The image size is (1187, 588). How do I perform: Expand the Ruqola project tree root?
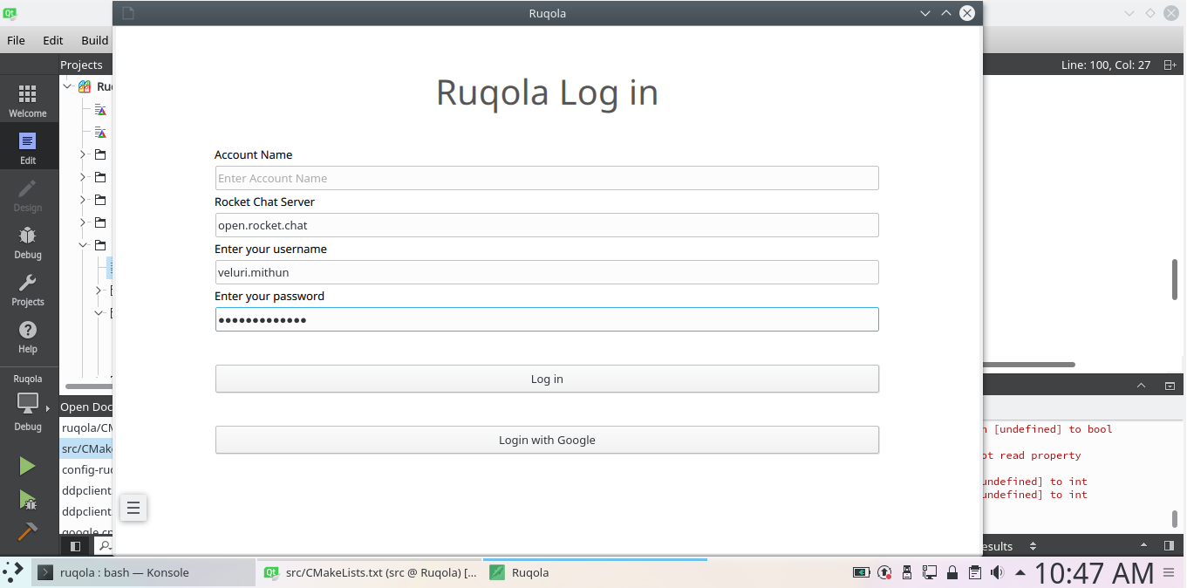68,86
